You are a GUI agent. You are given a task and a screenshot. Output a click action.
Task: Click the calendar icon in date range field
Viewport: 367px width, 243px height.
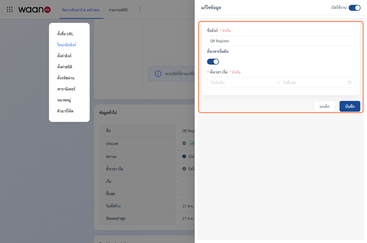349,82
